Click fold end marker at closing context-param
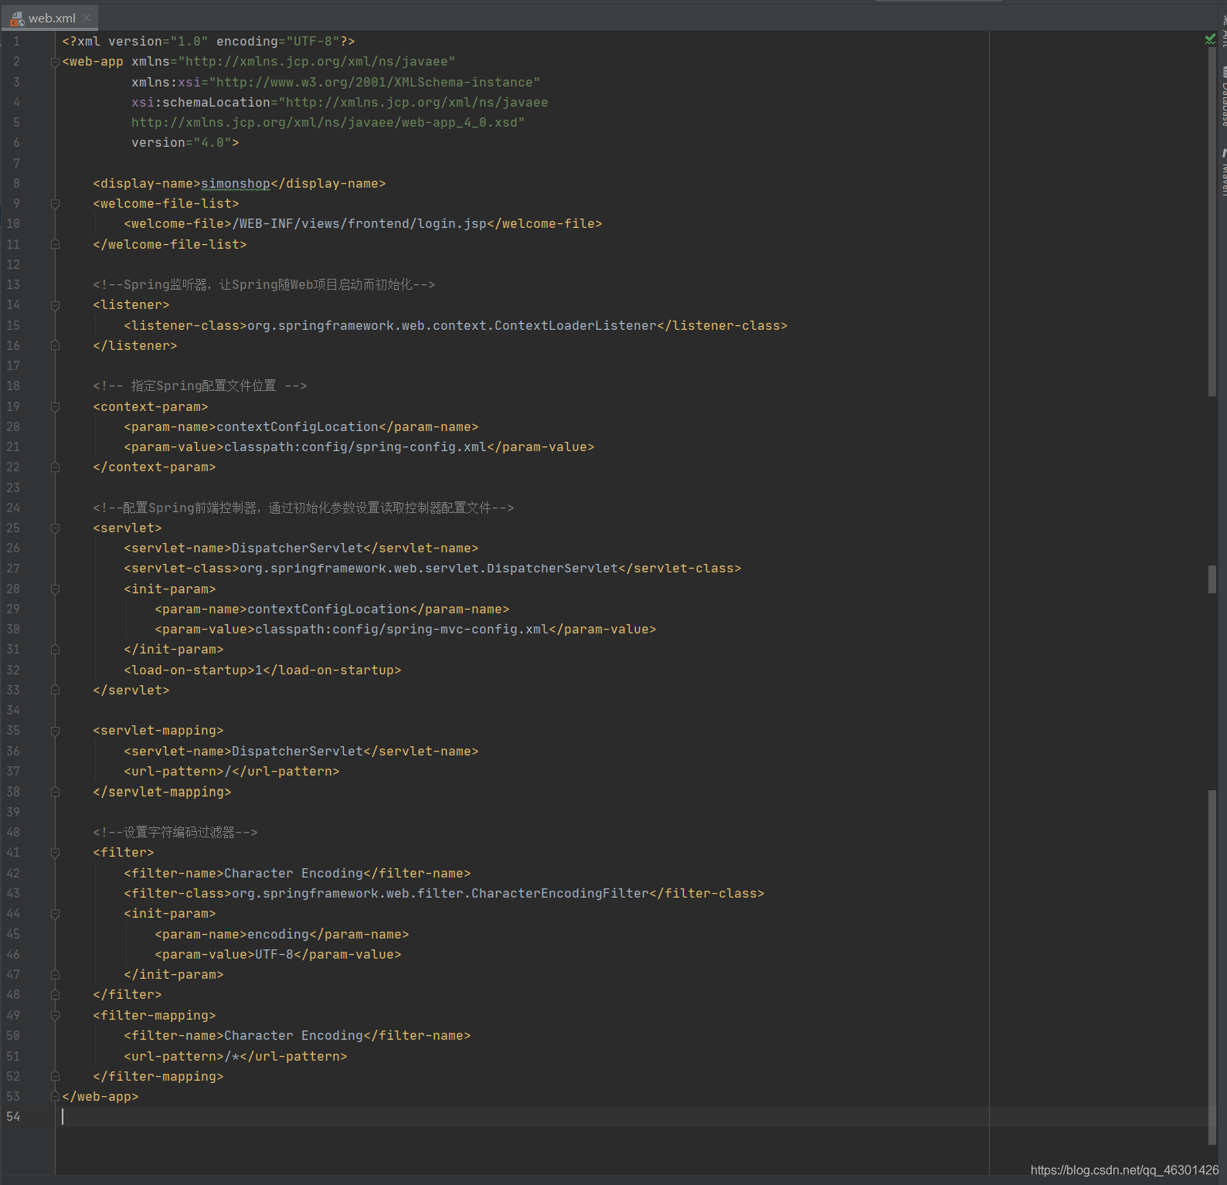The width and height of the screenshot is (1227, 1185). coord(55,467)
